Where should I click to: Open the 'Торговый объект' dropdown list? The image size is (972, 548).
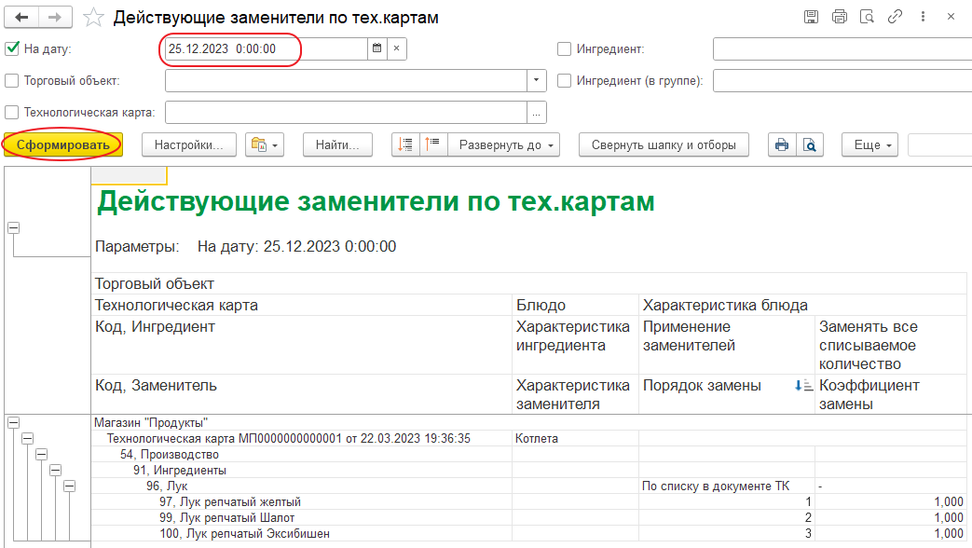click(x=536, y=81)
